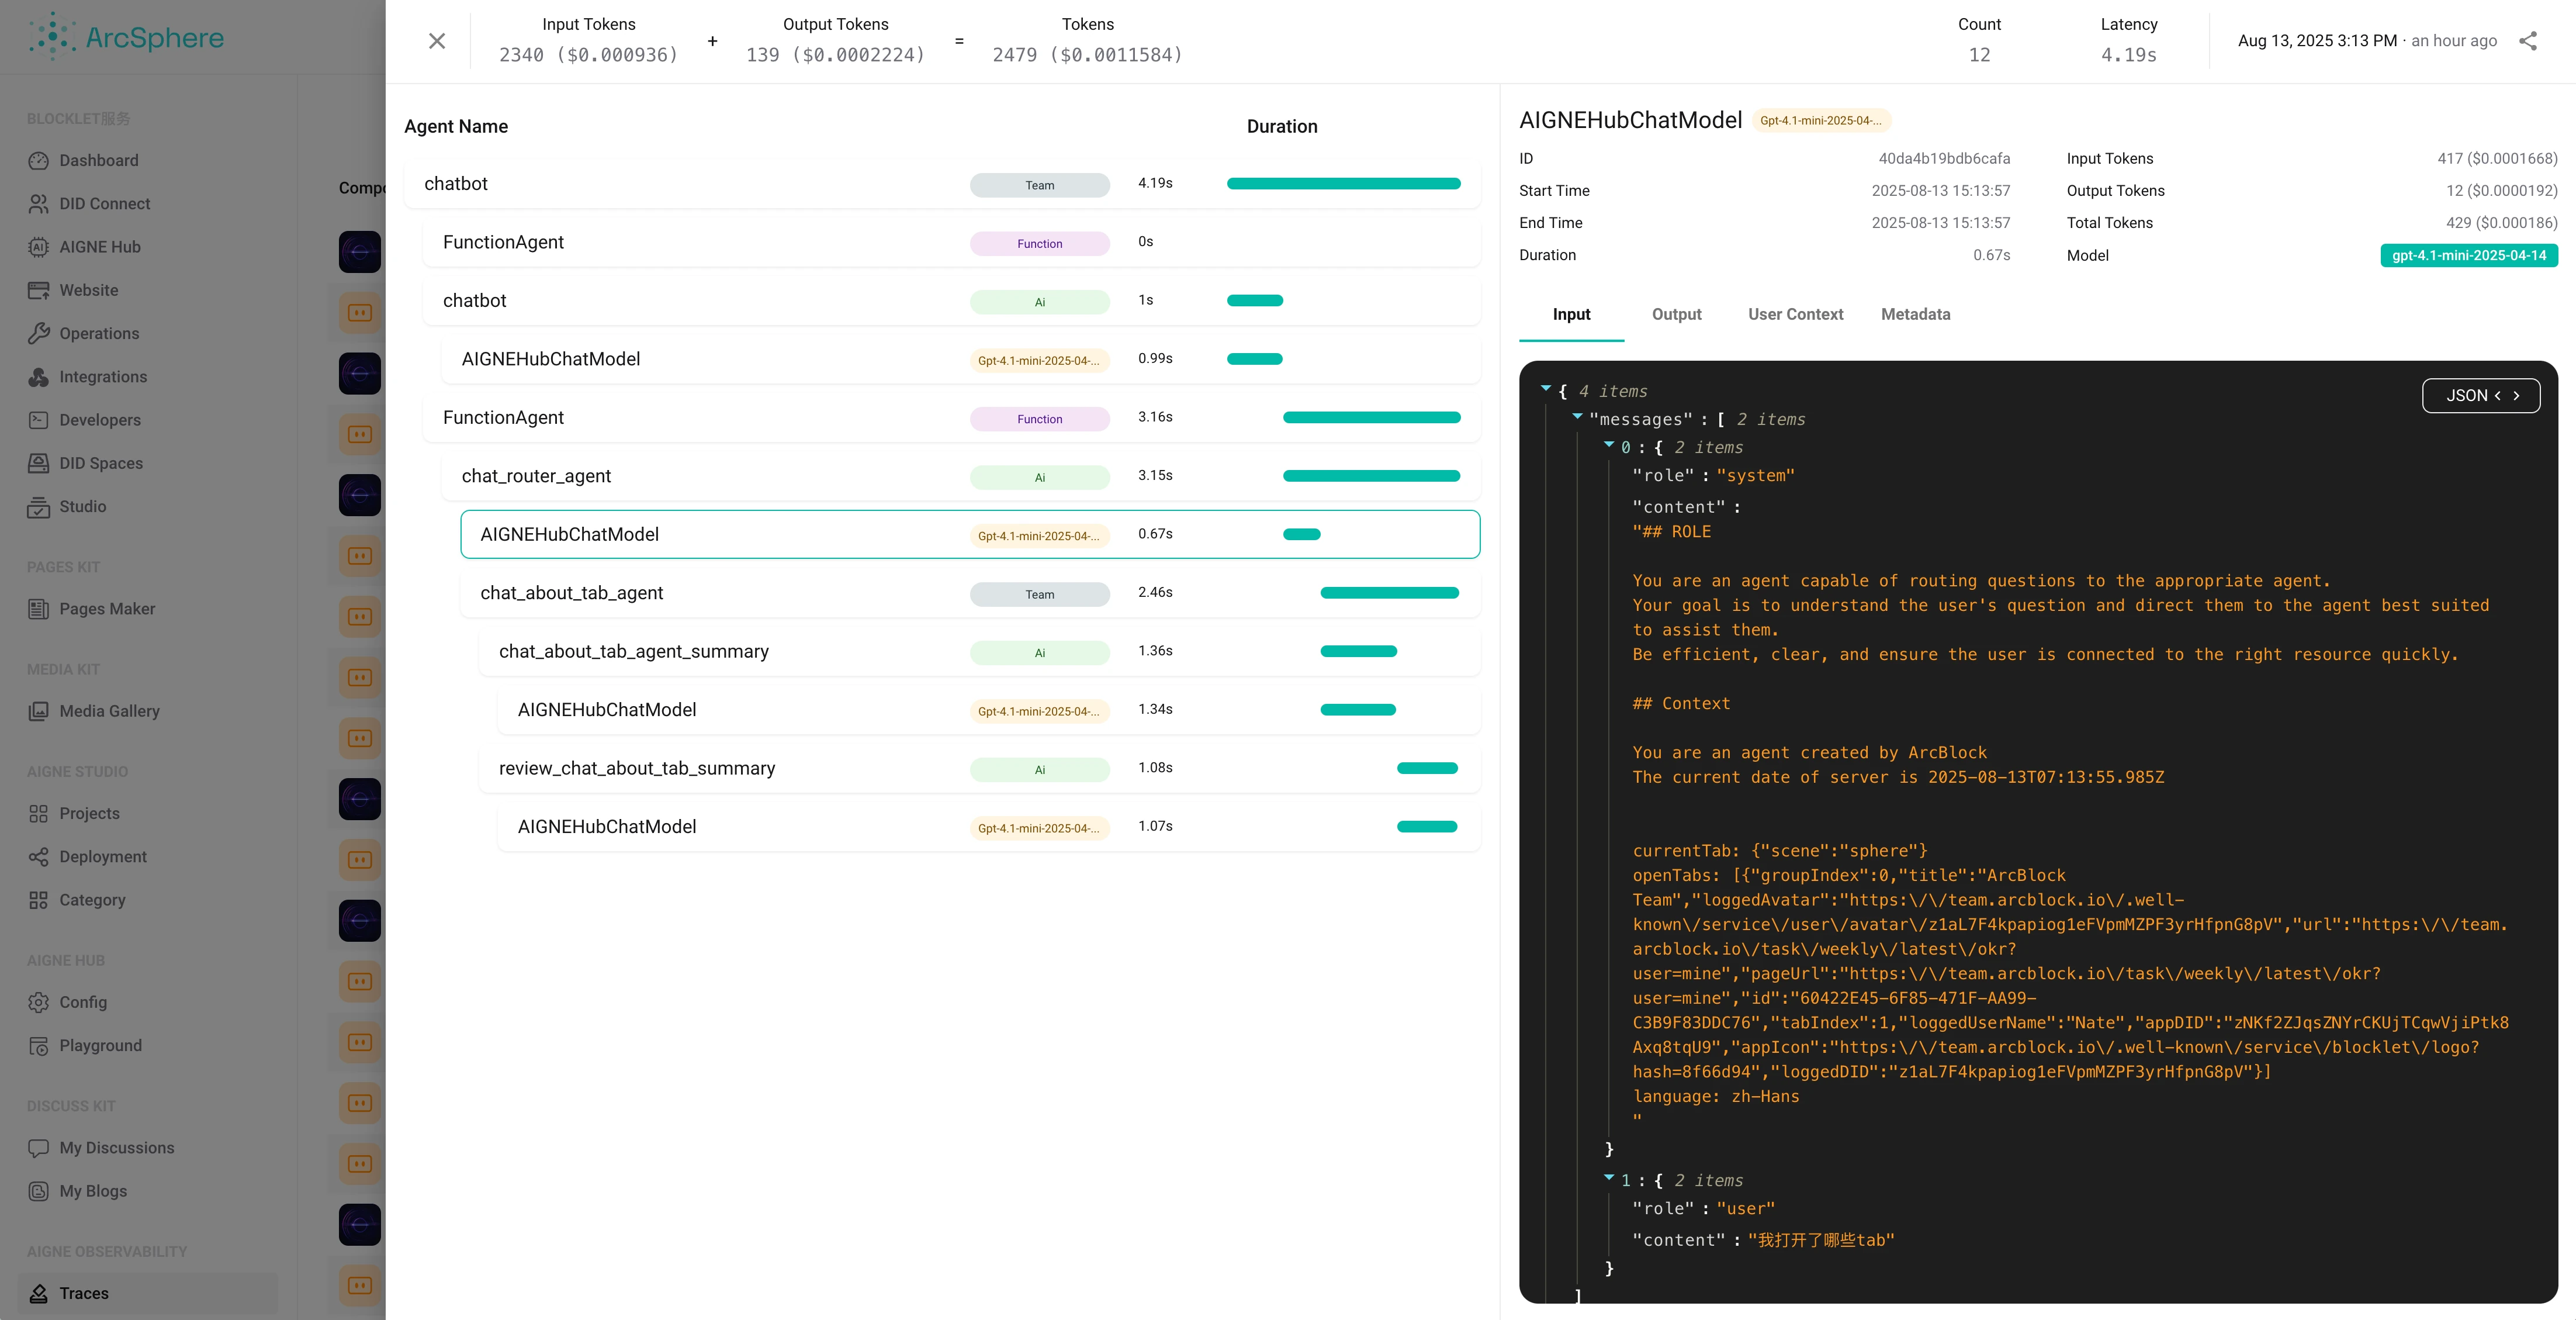Open Developers in the sidebar

[99, 420]
